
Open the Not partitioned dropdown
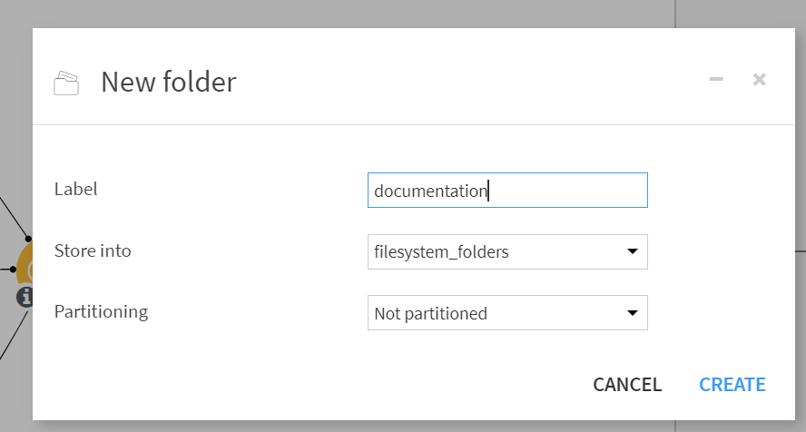pos(507,313)
